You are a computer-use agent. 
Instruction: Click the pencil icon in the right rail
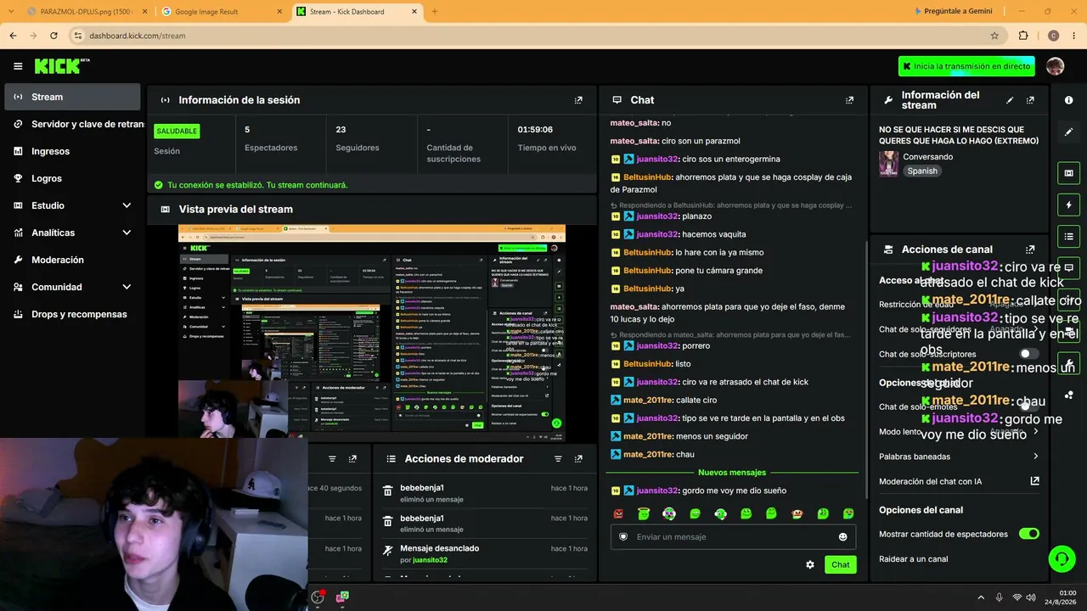1068,132
